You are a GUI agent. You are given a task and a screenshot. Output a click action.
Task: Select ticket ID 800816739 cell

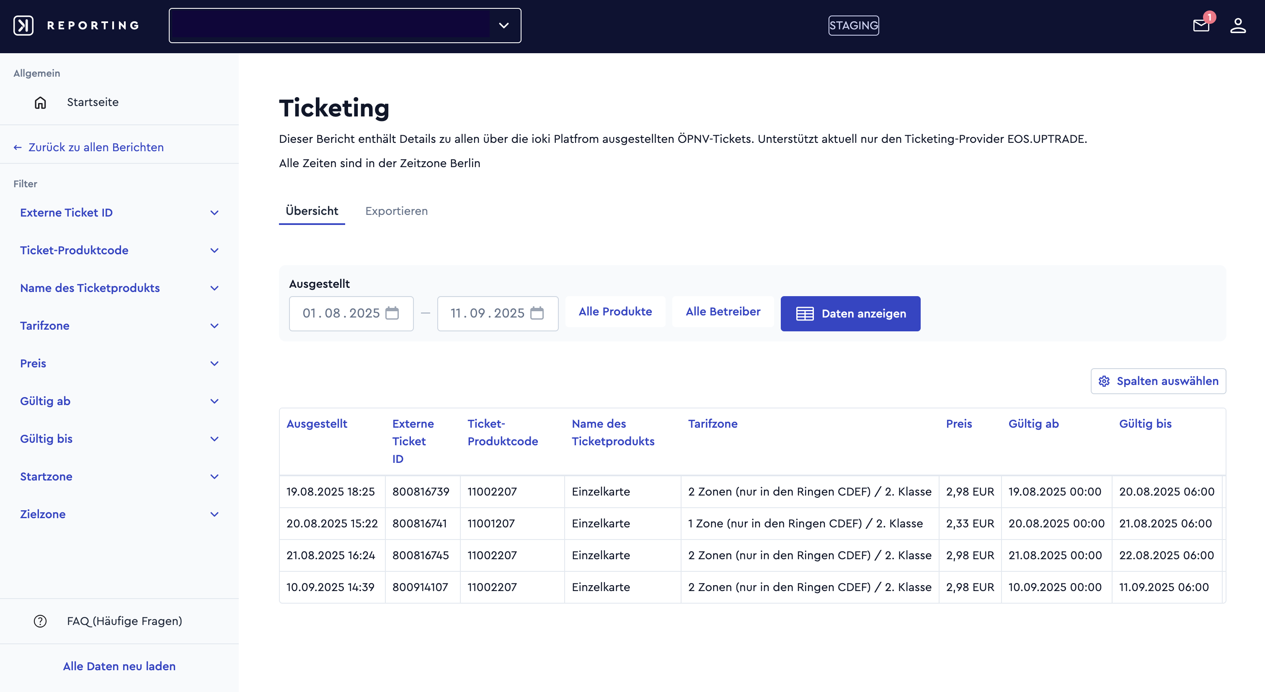pos(423,492)
